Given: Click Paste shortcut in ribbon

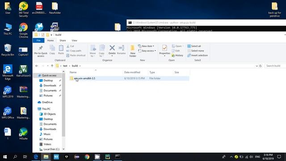Looking at the screenshot, I should [76, 55].
